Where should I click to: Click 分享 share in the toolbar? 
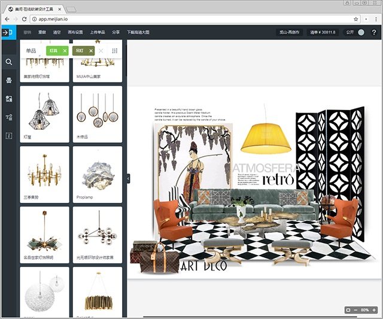(115, 32)
